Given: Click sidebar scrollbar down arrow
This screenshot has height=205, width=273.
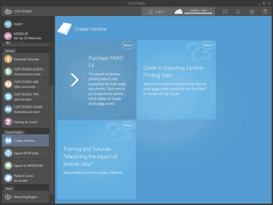Looking at the screenshot, I should click(x=52, y=197).
